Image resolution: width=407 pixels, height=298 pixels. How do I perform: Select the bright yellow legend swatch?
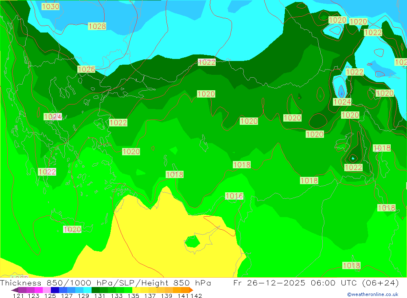point(136,290)
